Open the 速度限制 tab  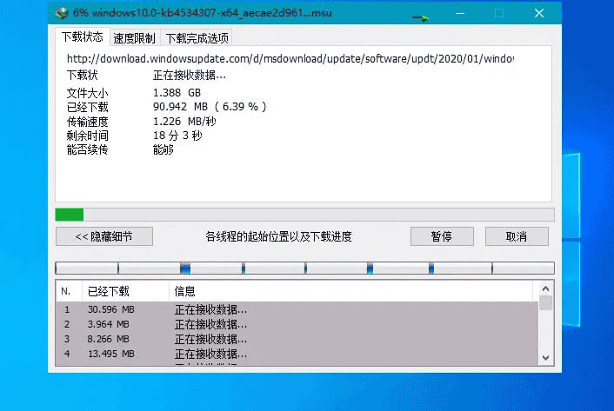point(135,38)
